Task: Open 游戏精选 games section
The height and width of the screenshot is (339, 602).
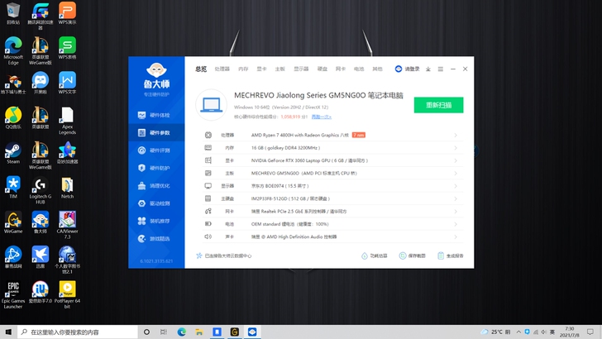Action: click(x=154, y=238)
